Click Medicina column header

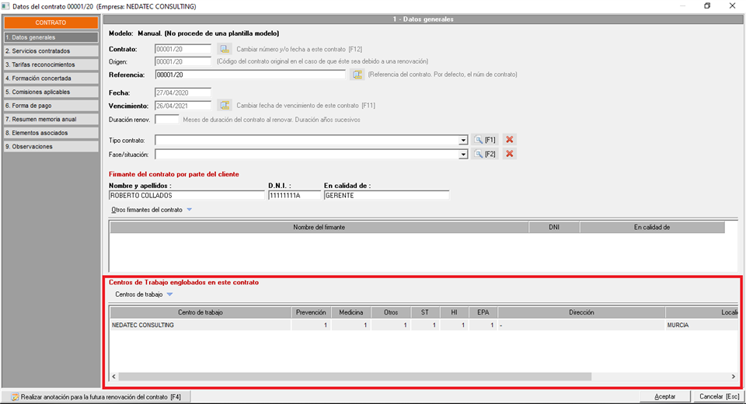coord(351,312)
